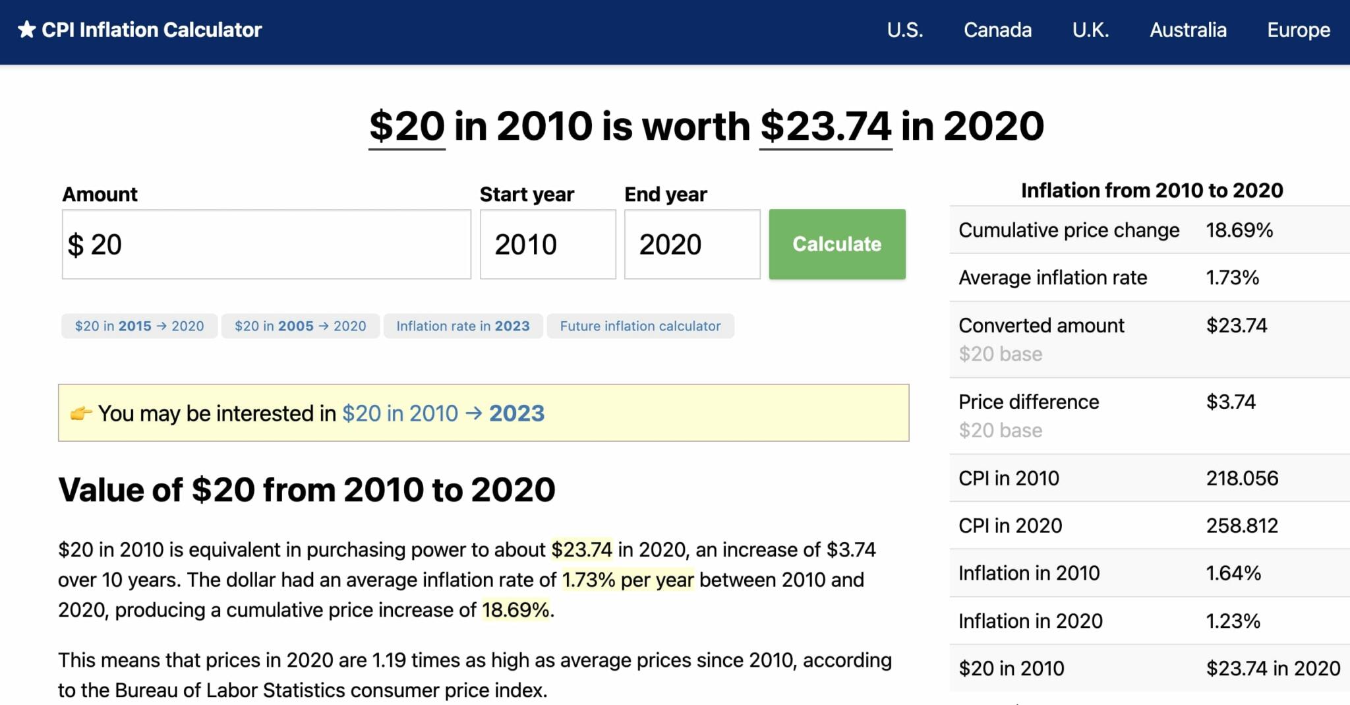Click the heading Value of $20 from 2010 to 2020
This screenshot has width=1350, height=705.
307,490
